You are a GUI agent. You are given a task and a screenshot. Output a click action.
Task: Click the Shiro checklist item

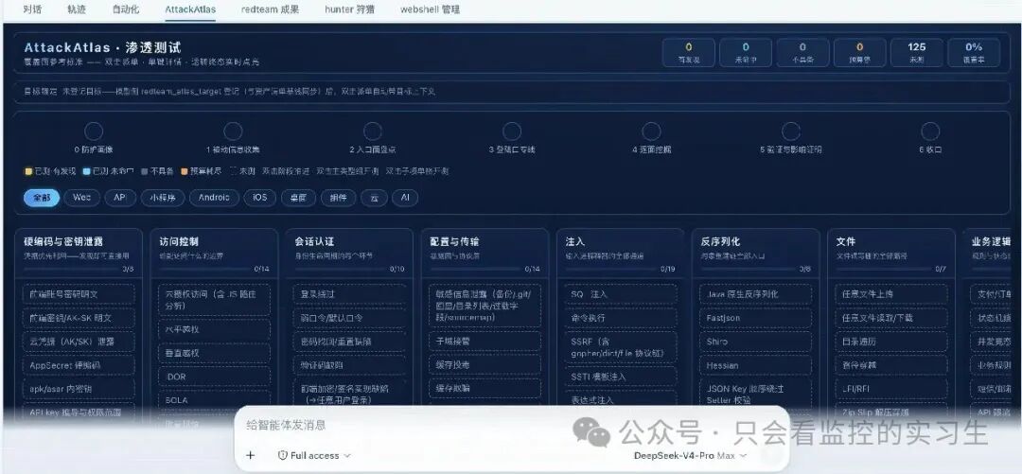point(756,342)
